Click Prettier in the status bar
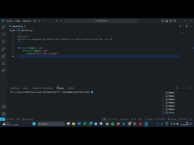The image size is (194, 145). (183, 119)
